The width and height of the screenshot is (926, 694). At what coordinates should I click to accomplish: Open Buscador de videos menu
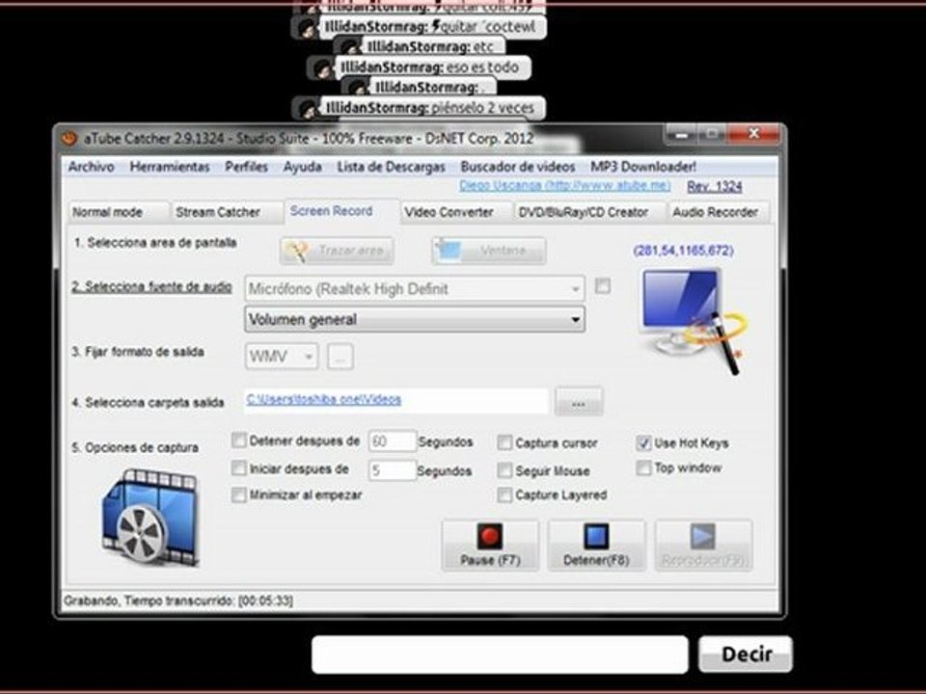tap(518, 167)
